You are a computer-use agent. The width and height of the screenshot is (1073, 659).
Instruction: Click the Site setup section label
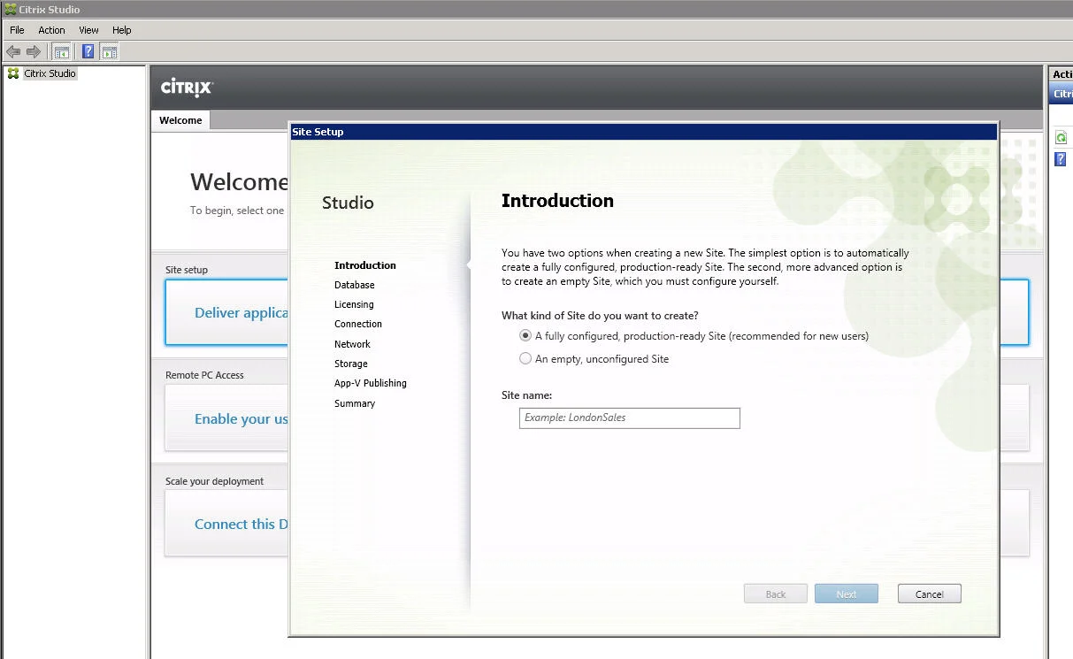187,270
